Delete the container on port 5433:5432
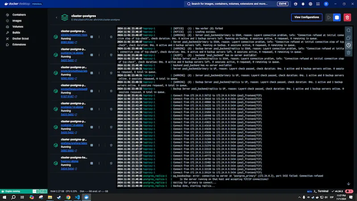 click(111, 109)
